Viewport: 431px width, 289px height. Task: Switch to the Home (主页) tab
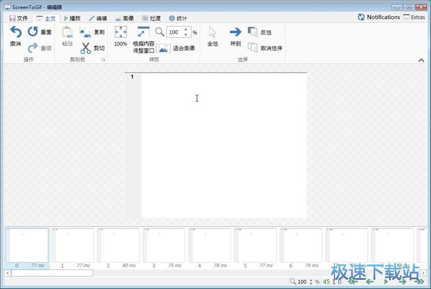46,18
